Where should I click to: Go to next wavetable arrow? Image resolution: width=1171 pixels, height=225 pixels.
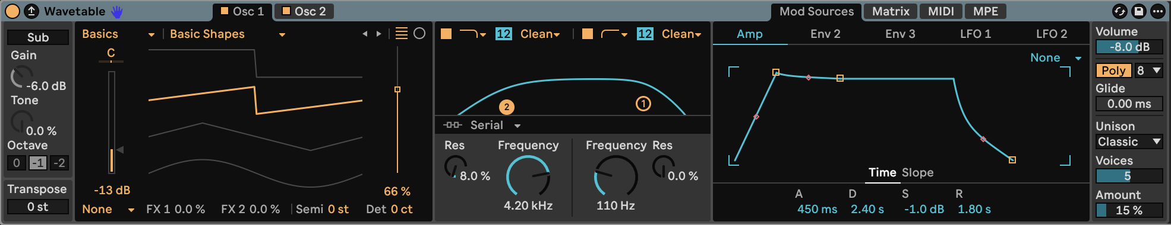(x=378, y=34)
